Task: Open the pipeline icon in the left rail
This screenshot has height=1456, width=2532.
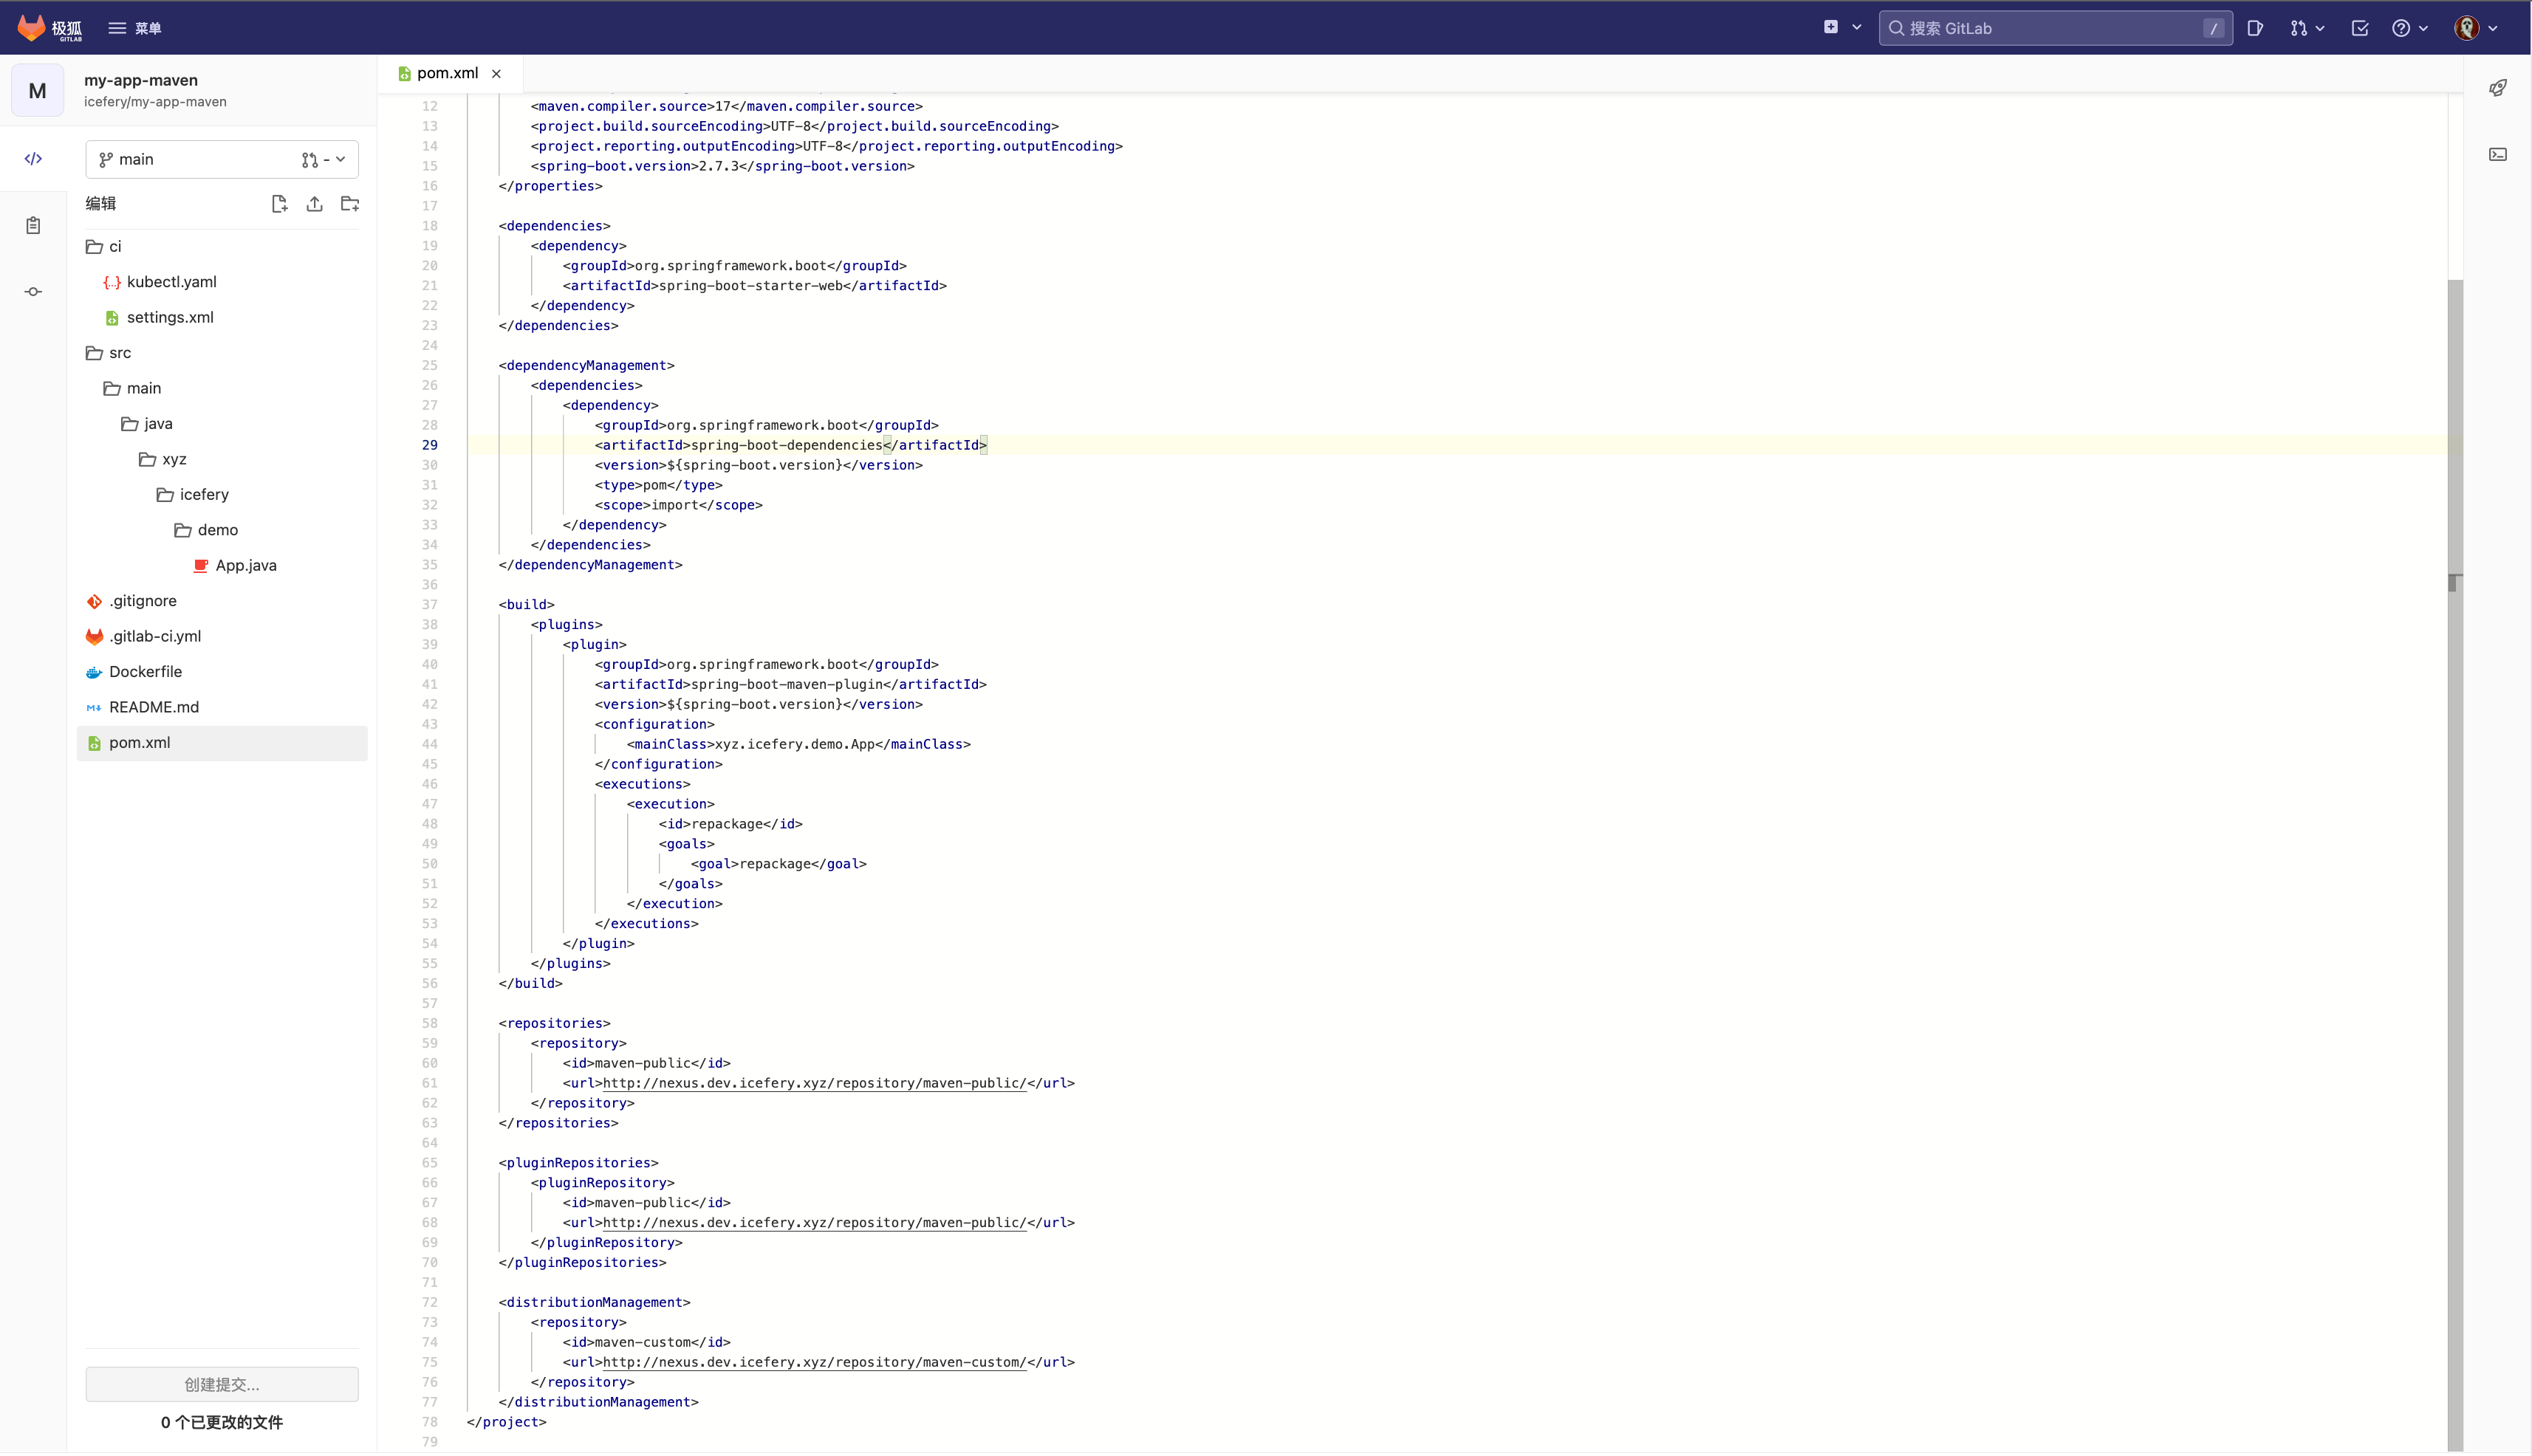Action: click(x=33, y=291)
